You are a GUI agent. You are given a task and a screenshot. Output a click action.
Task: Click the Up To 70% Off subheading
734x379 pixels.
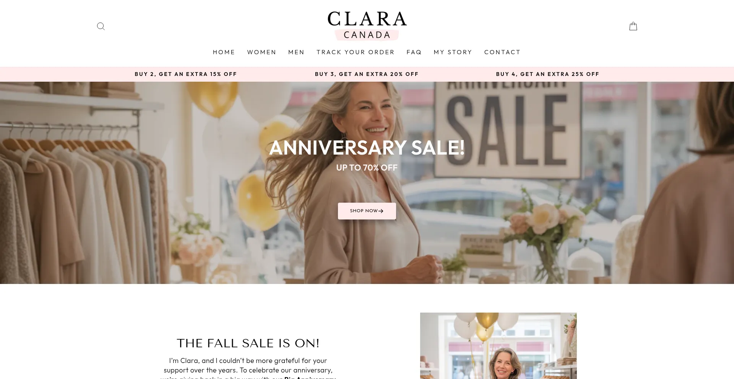367,168
